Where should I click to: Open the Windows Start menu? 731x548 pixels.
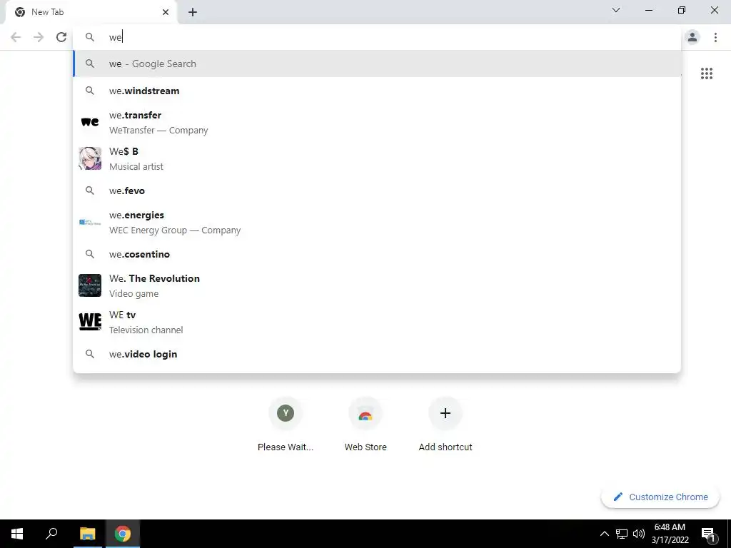pos(17,534)
